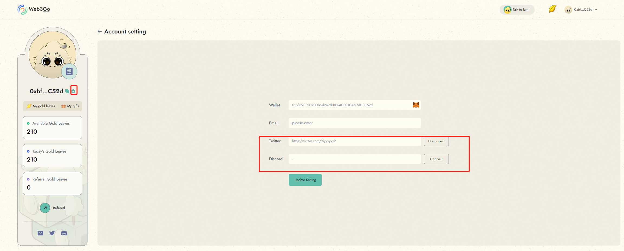Disconnect the Twitter account
The height and width of the screenshot is (251, 624).
click(x=436, y=141)
